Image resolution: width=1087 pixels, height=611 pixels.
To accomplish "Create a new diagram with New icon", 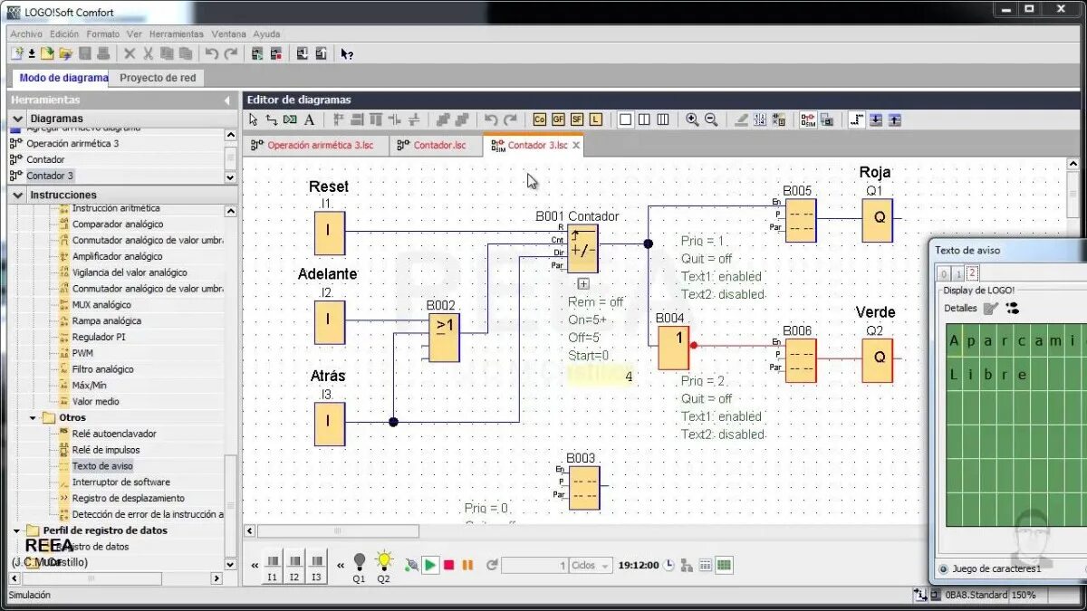I will pos(16,54).
